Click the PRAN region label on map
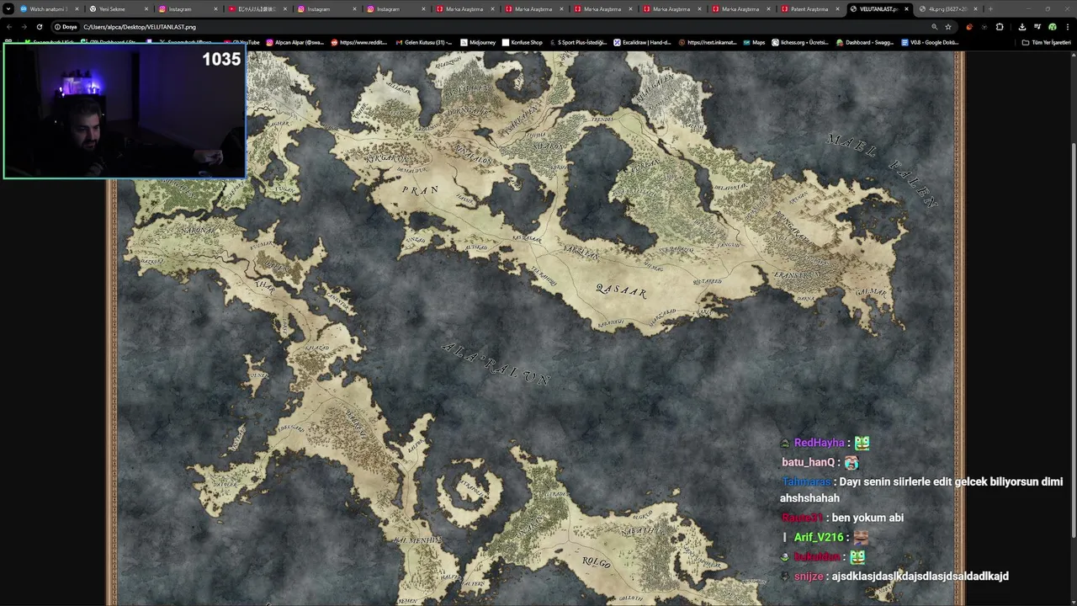 (x=420, y=190)
